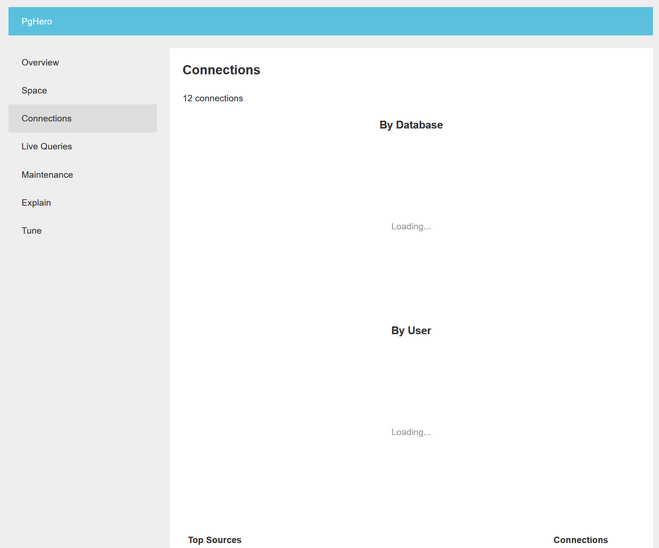Navigate to the Maintenance page
This screenshot has width=659, height=548.
pos(83,175)
